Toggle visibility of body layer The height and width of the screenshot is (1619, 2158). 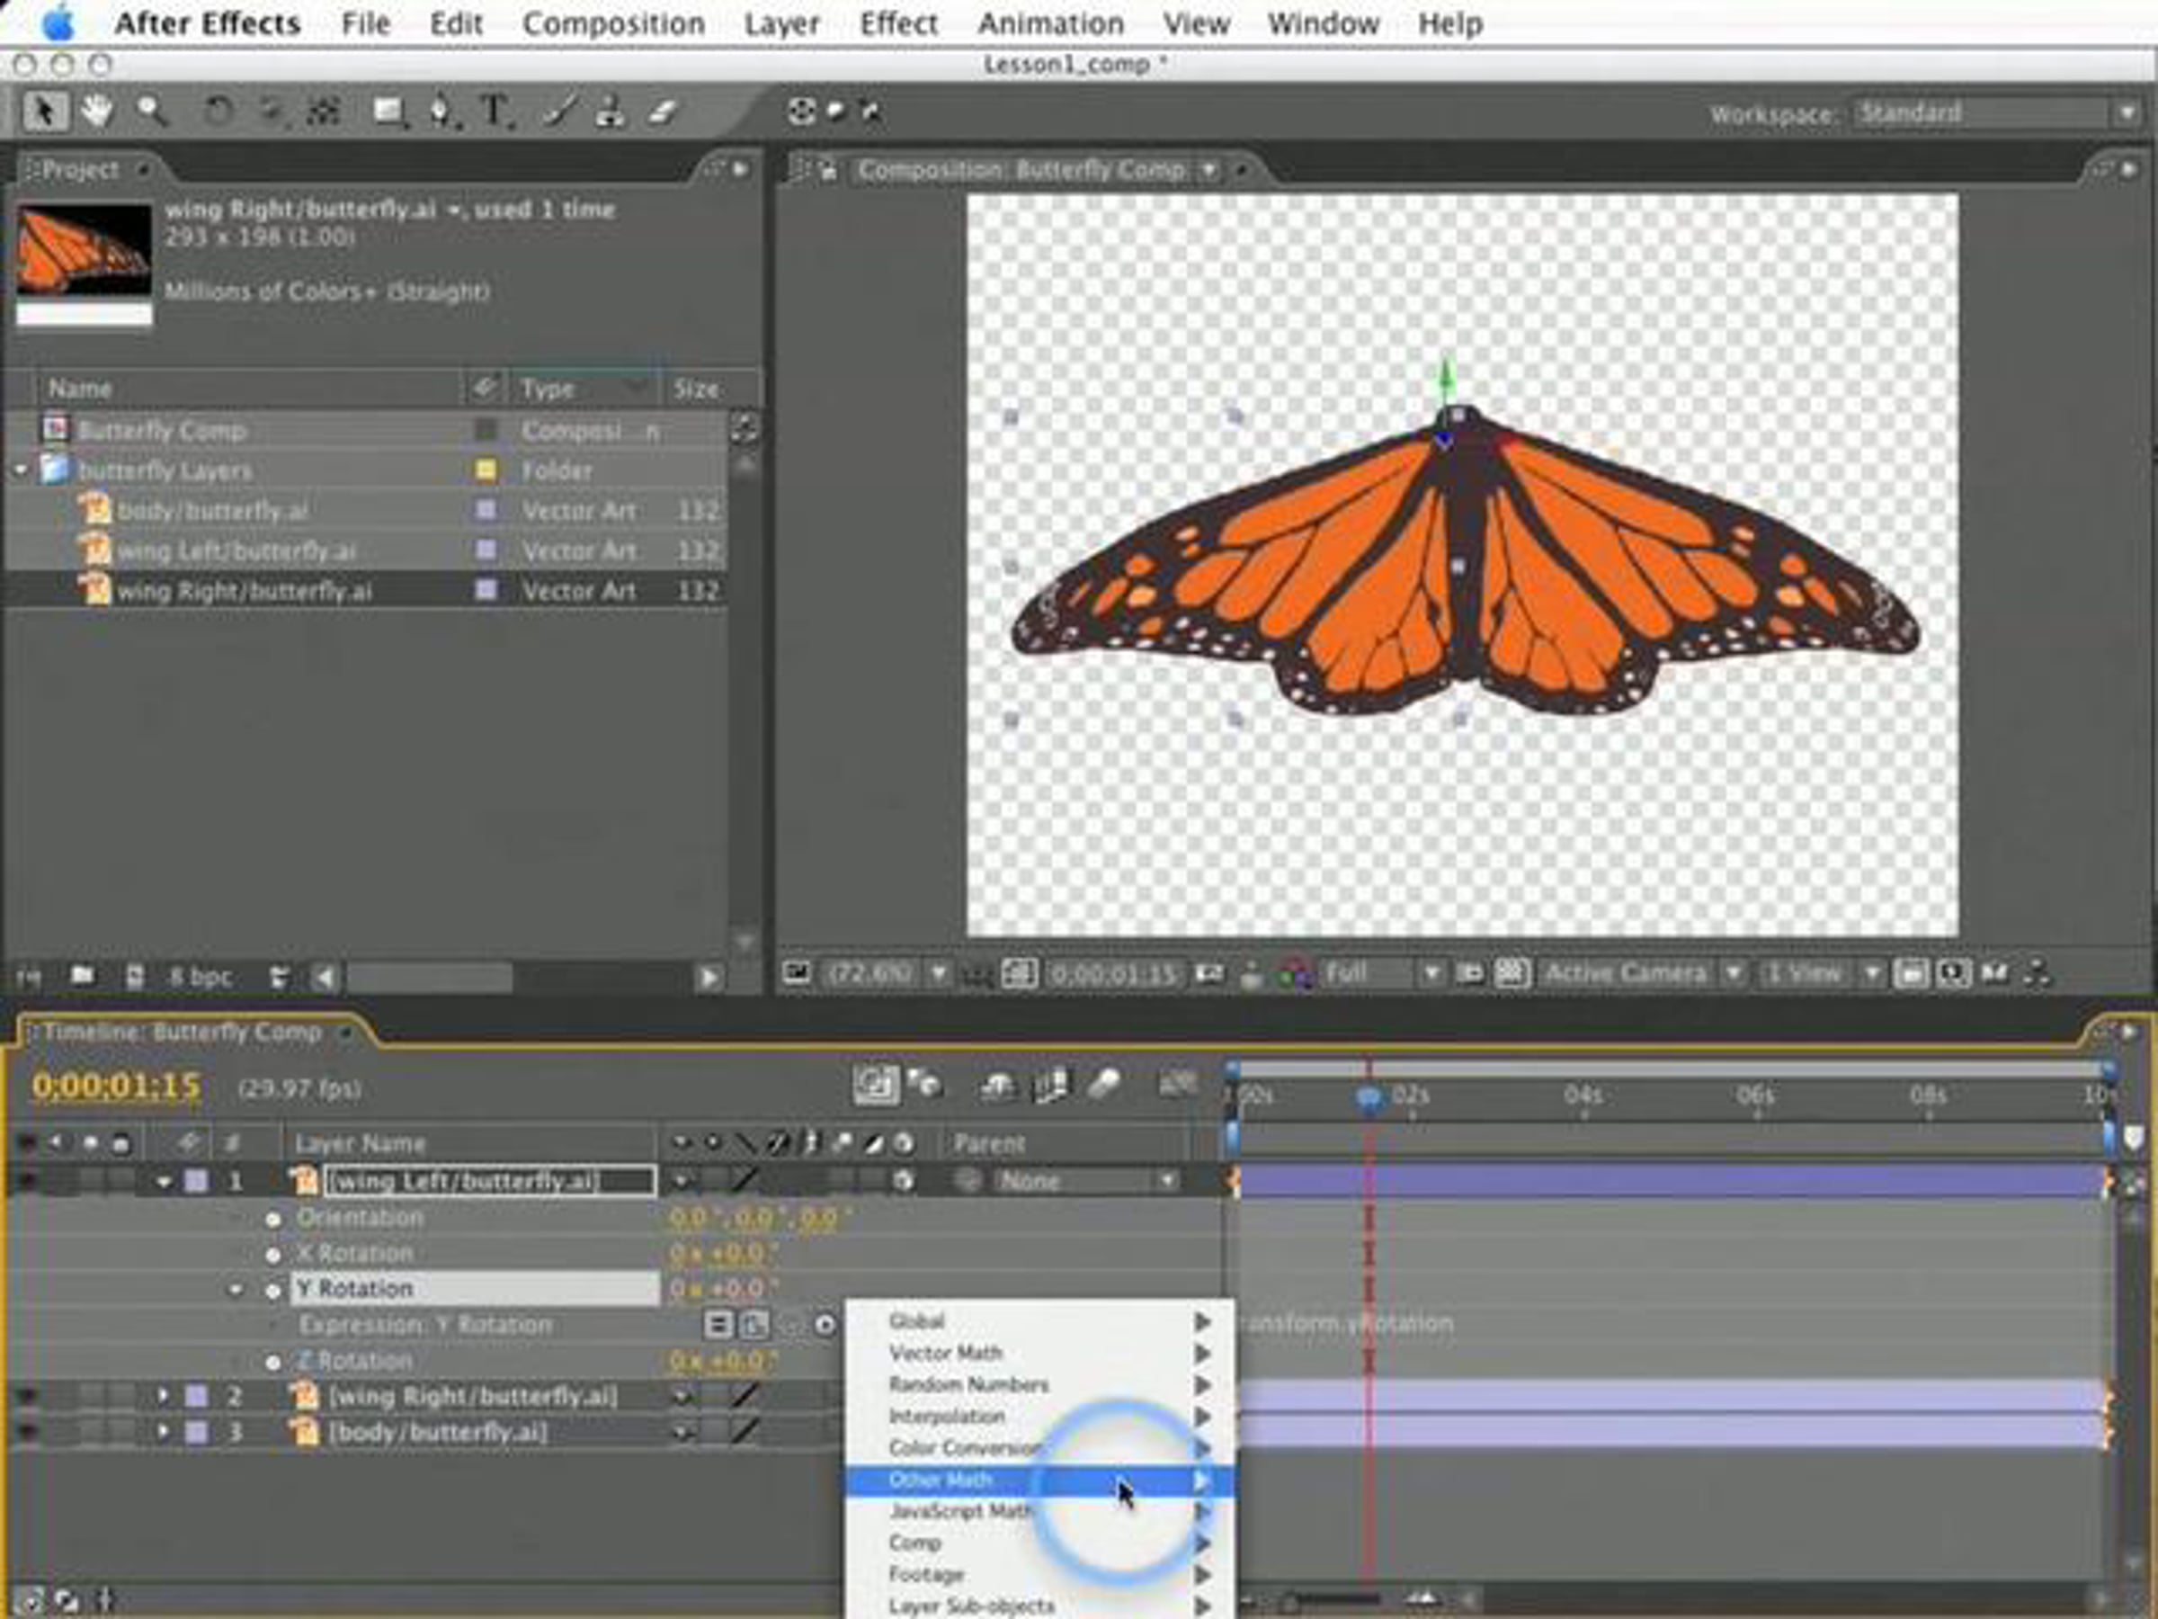click(x=25, y=1433)
